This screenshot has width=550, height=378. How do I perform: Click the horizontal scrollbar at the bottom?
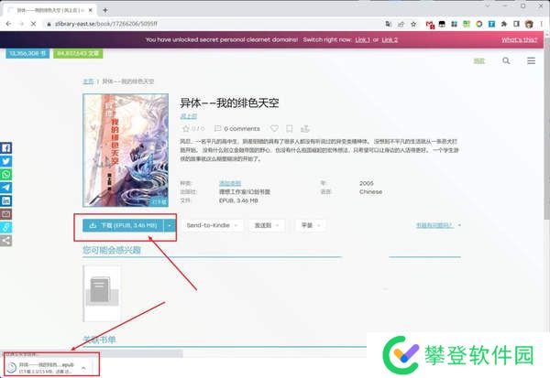coord(92,354)
